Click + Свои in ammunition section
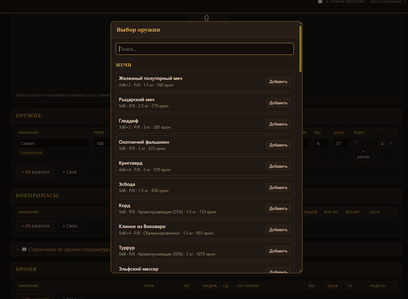This screenshot has width=408, height=299. (69, 226)
